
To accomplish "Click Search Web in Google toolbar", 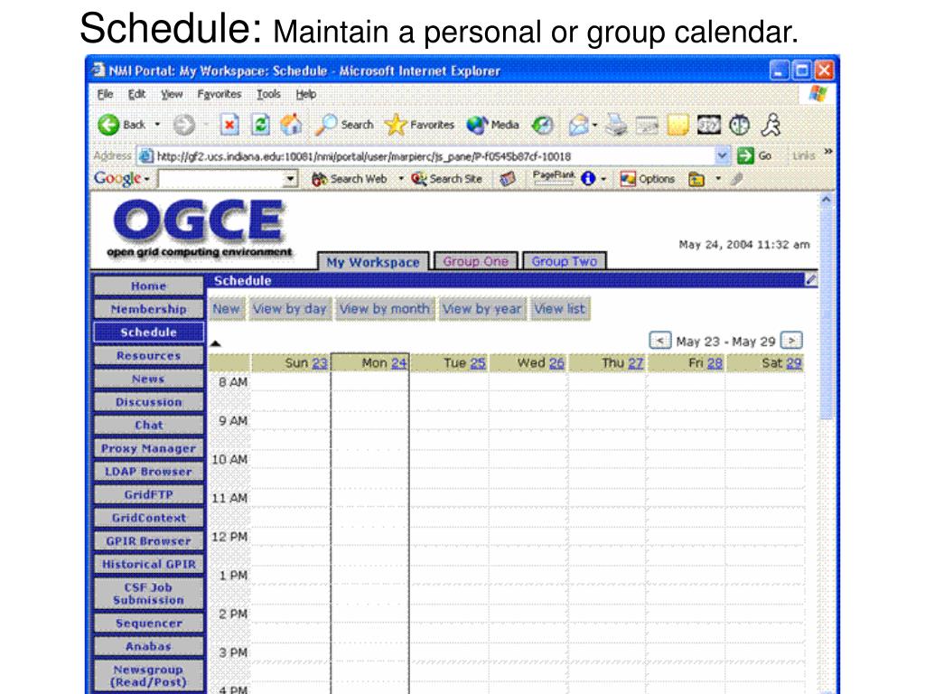I will 349,179.
